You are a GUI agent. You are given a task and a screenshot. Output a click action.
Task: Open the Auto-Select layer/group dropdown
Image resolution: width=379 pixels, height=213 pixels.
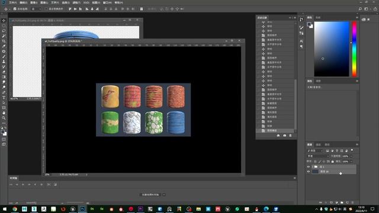pos(36,9)
